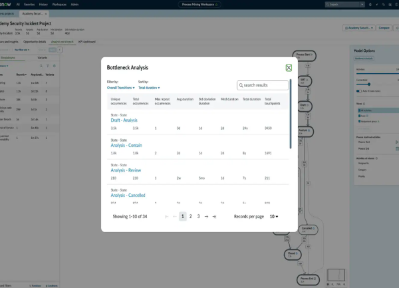The height and width of the screenshot is (288, 399).
Task: Open the Admin menu
Action: 74,5
